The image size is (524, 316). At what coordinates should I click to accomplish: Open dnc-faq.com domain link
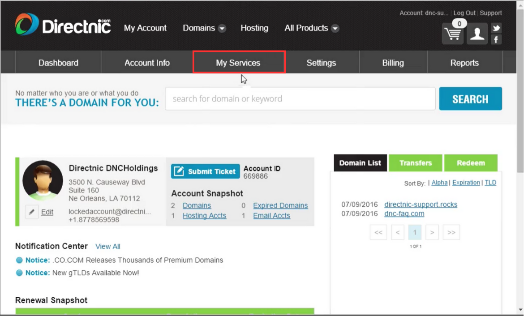coord(404,214)
